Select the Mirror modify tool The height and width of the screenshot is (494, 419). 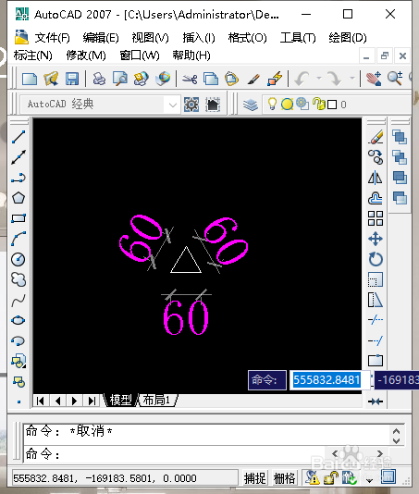[376, 178]
